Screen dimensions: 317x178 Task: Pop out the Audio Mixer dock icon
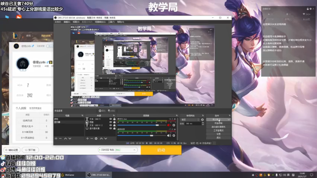point(176,115)
